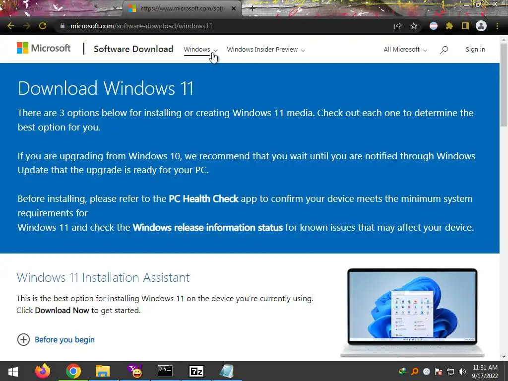Open the Action Center flag icon
The image size is (508, 381).
(439, 372)
